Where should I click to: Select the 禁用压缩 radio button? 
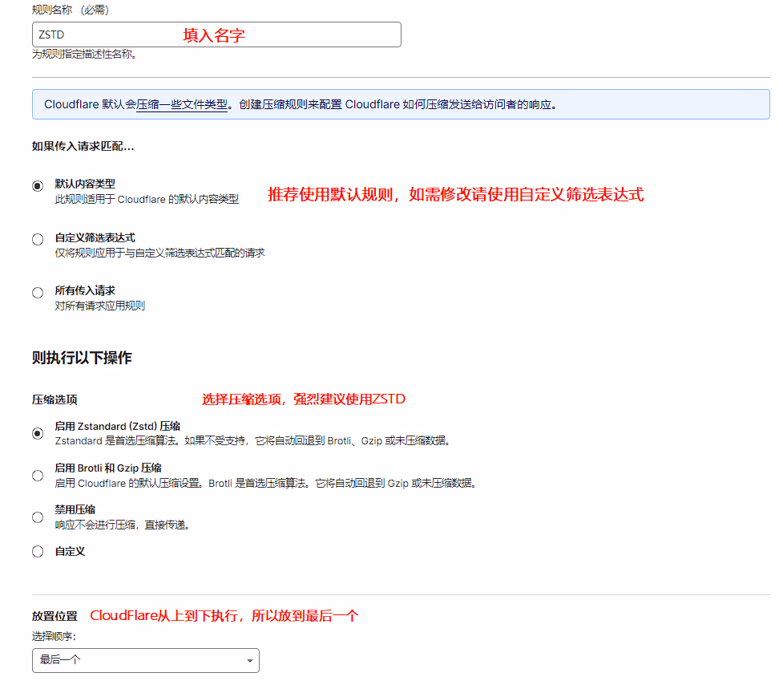point(38,517)
